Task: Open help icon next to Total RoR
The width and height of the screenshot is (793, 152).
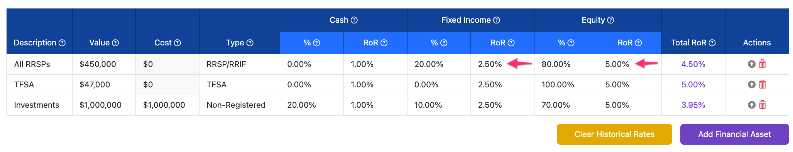Action: click(712, 43)
